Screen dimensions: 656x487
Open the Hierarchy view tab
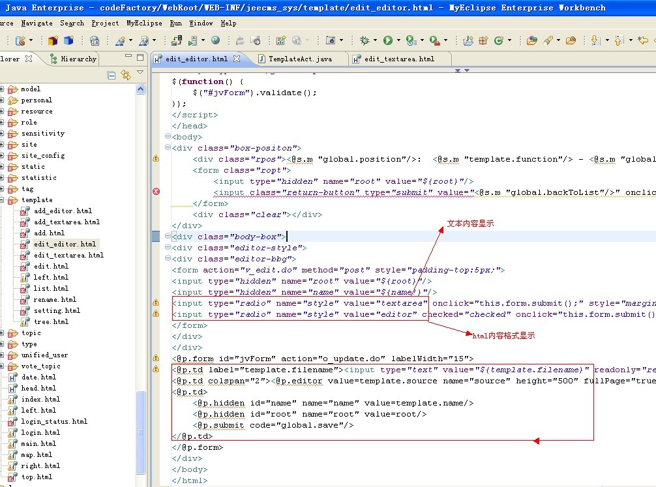point(78,59)
